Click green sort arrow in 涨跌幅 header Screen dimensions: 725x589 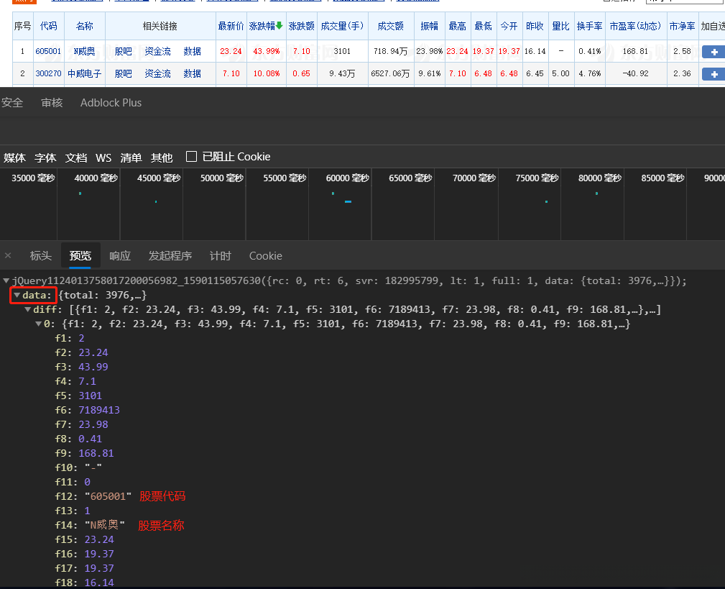[x=280, y=25]
